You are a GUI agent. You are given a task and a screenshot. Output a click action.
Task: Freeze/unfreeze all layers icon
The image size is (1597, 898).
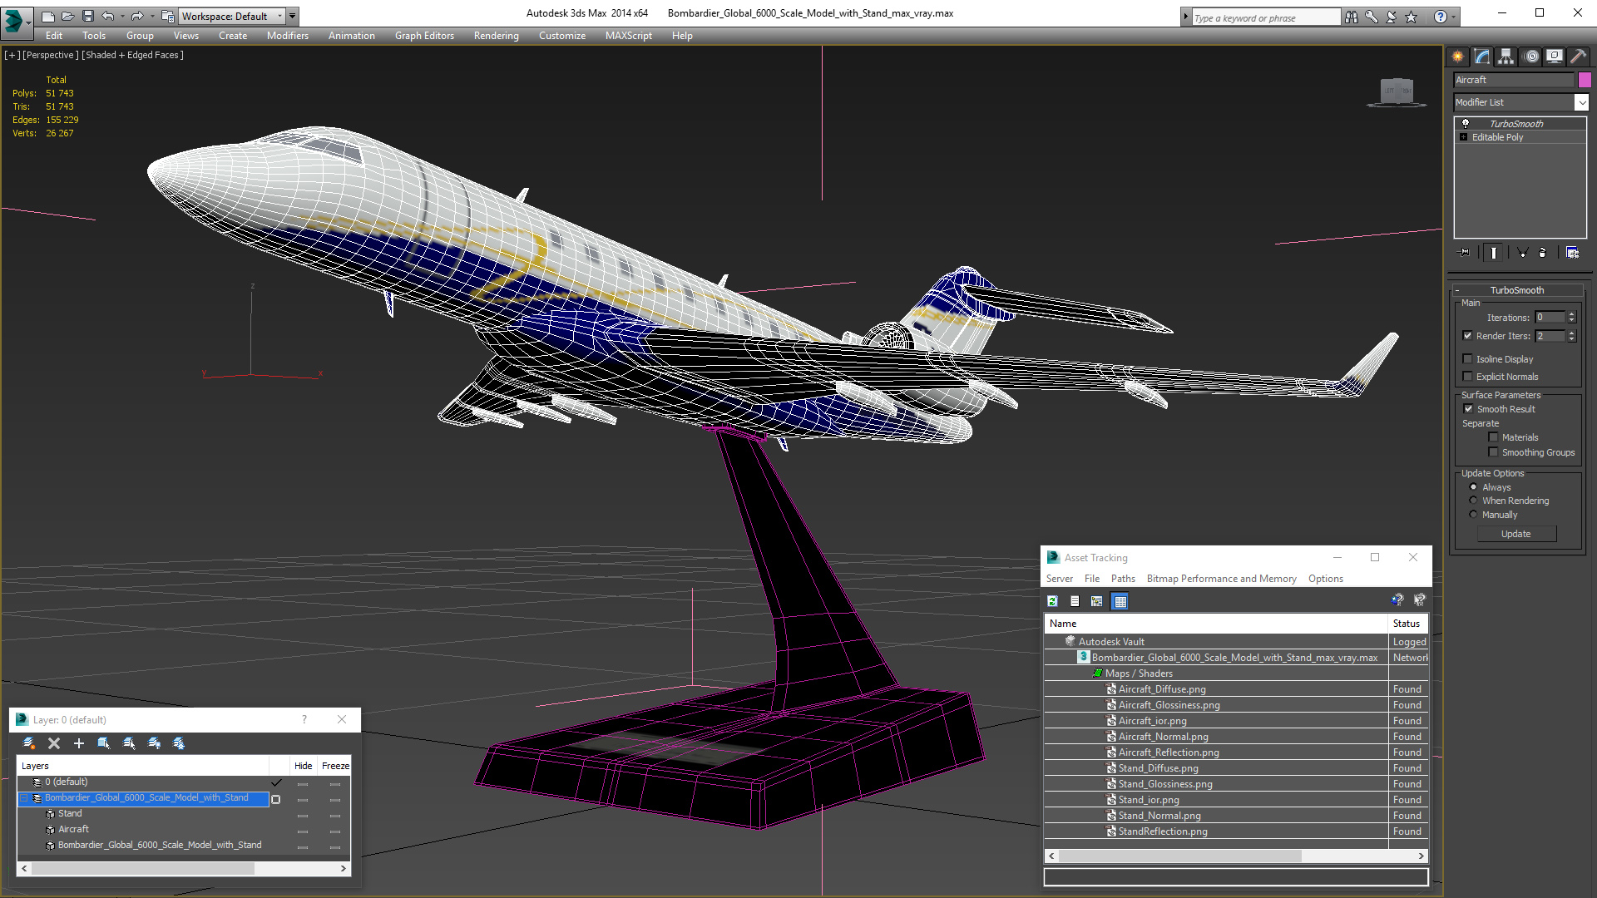(179, 743)
